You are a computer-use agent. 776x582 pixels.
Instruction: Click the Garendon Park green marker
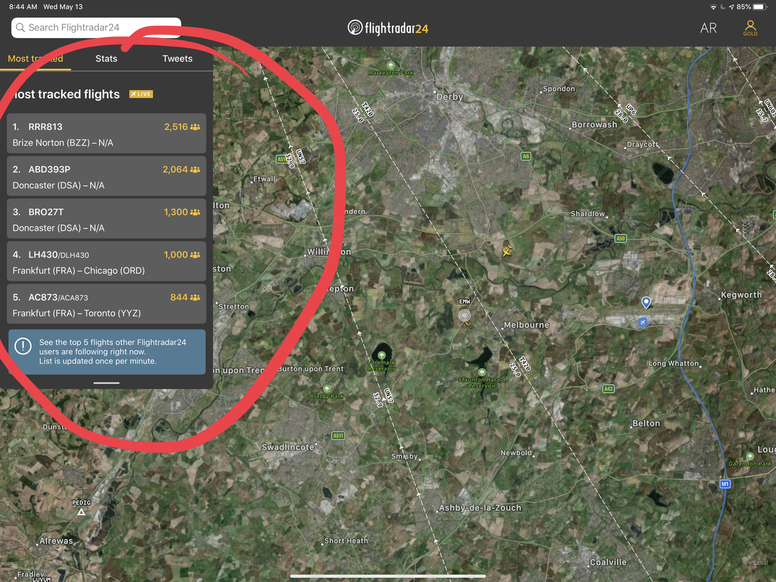coord(750,456)
